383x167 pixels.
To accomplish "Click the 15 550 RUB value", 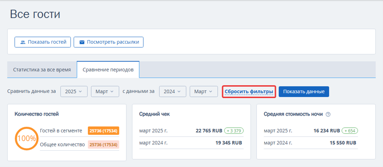I will 343,143.
